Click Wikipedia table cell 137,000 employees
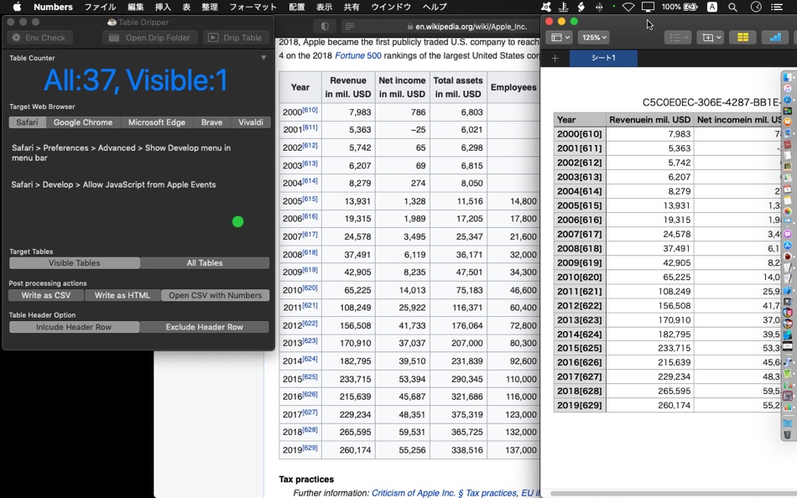Image resolution: width=797 pixels, height=498 pixels. [513, 449]
